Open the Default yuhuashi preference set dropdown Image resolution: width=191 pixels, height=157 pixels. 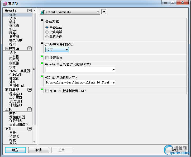click(70, 12)
